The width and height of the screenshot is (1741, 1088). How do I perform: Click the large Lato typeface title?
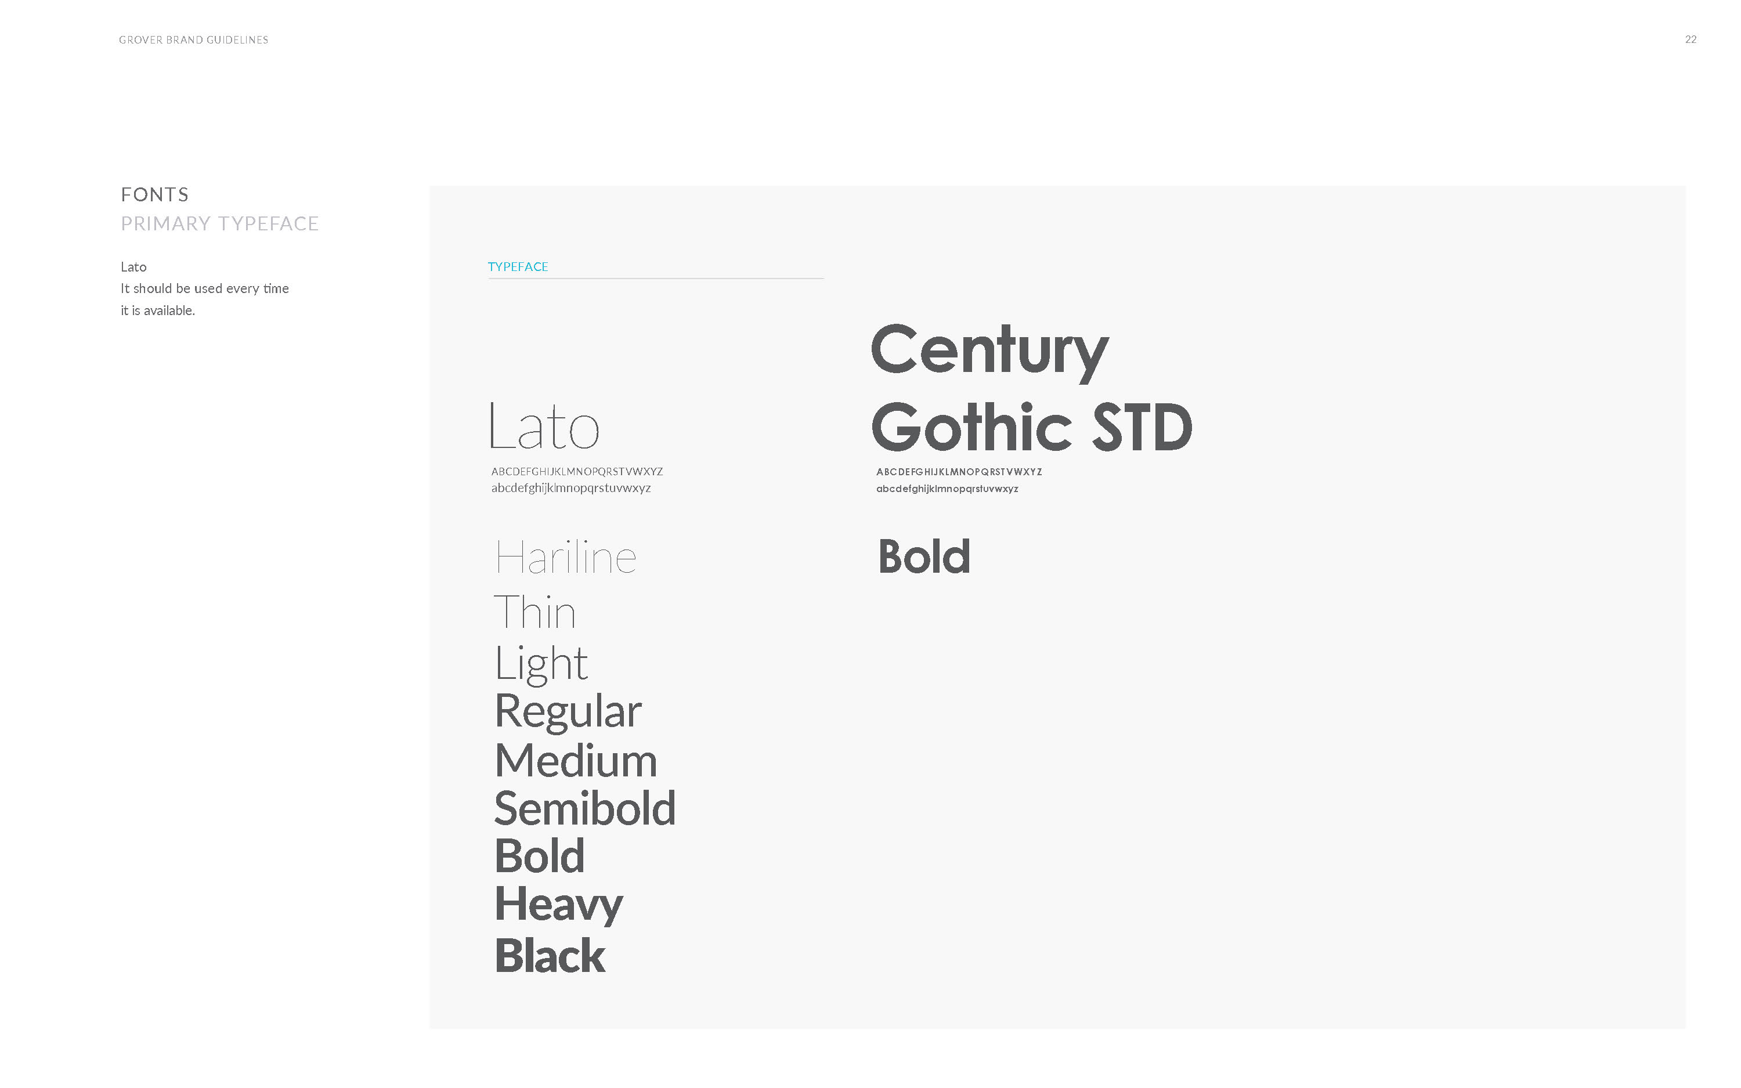tap(544, 426)
